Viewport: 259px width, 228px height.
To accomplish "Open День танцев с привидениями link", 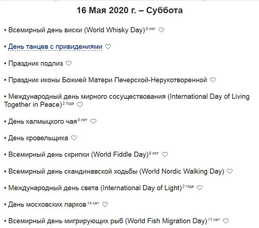I will [55, 47].
